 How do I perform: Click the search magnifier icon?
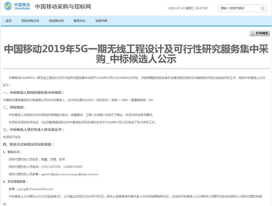point(262,8)
